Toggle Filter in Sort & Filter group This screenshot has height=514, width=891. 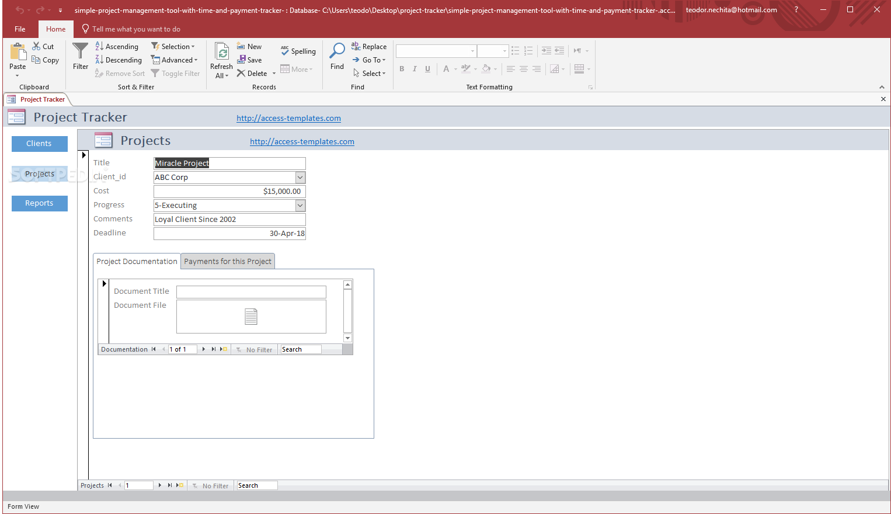tap(175, 73)
